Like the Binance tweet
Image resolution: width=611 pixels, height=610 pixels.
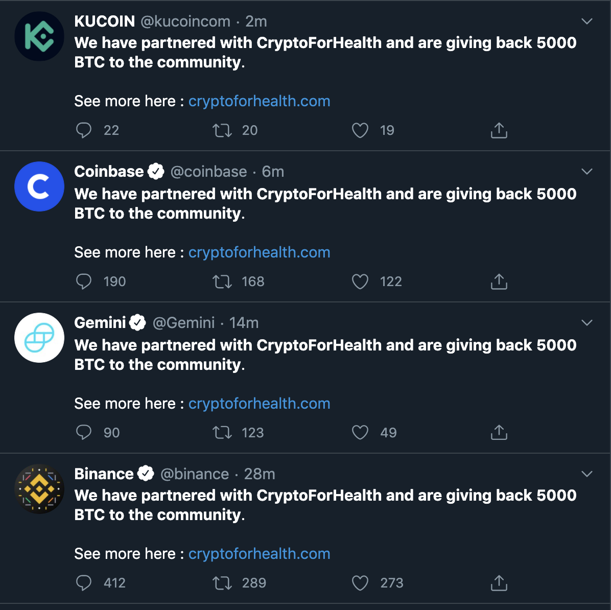tap(360, 583)
